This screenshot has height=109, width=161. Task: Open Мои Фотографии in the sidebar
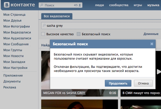17,26
